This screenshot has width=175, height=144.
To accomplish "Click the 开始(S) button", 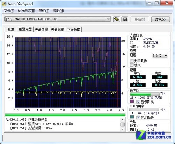I will 140,19.
